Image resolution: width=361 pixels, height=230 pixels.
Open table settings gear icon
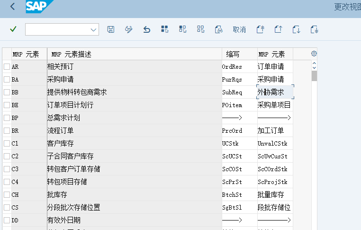pos(314,54)
